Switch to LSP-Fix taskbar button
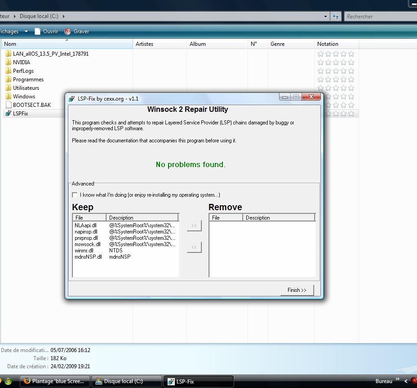 coord(199,381)
